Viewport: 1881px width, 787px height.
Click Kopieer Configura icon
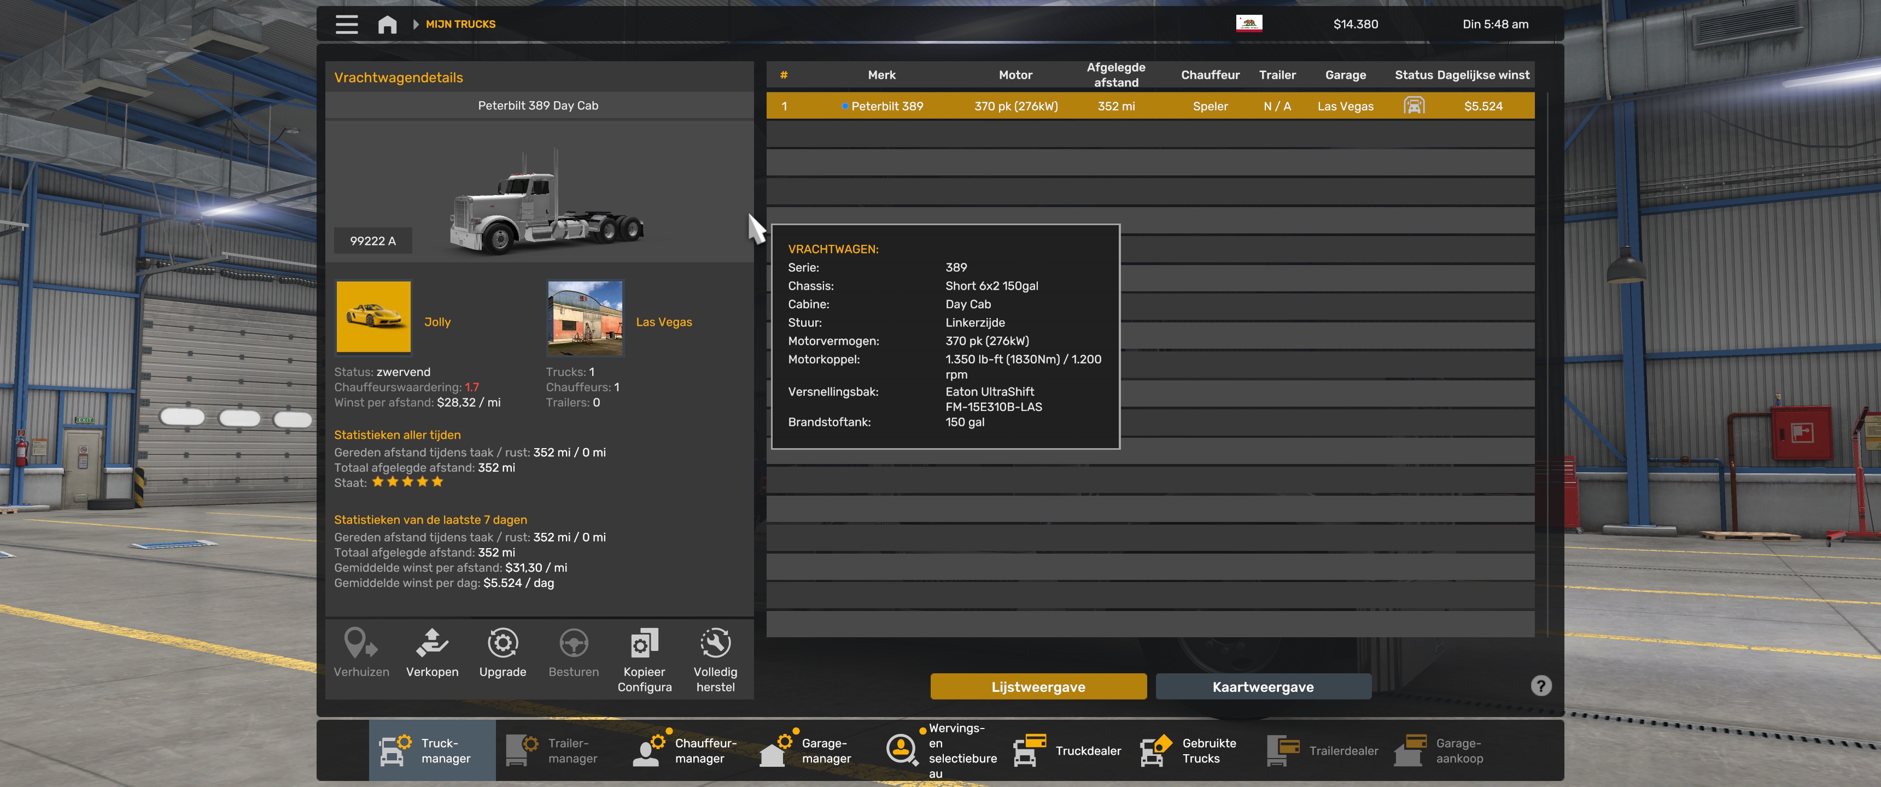pyautogui.click(x=644, y=644)
